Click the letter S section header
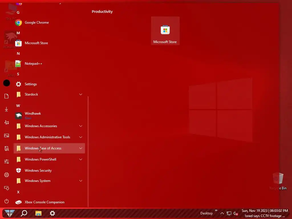Image resolution: width=292 pixels, height=219 pixels. (x=18, y=74)
